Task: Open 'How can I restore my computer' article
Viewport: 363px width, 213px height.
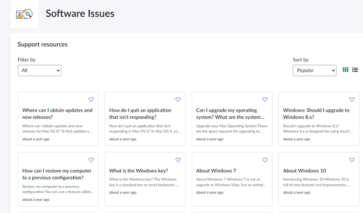Action: tap(57, 174)
